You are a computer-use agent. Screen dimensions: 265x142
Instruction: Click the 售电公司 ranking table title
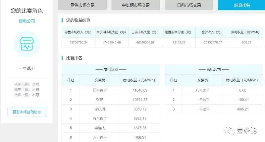click(213, 69)
